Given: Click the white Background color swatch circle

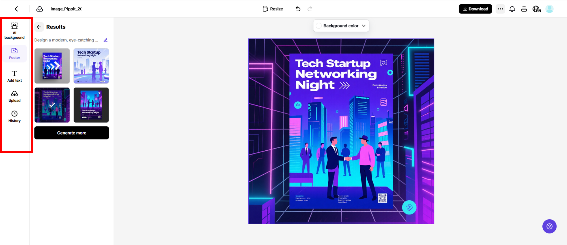Looking at the screenshot, I should (x=319, y=26).
